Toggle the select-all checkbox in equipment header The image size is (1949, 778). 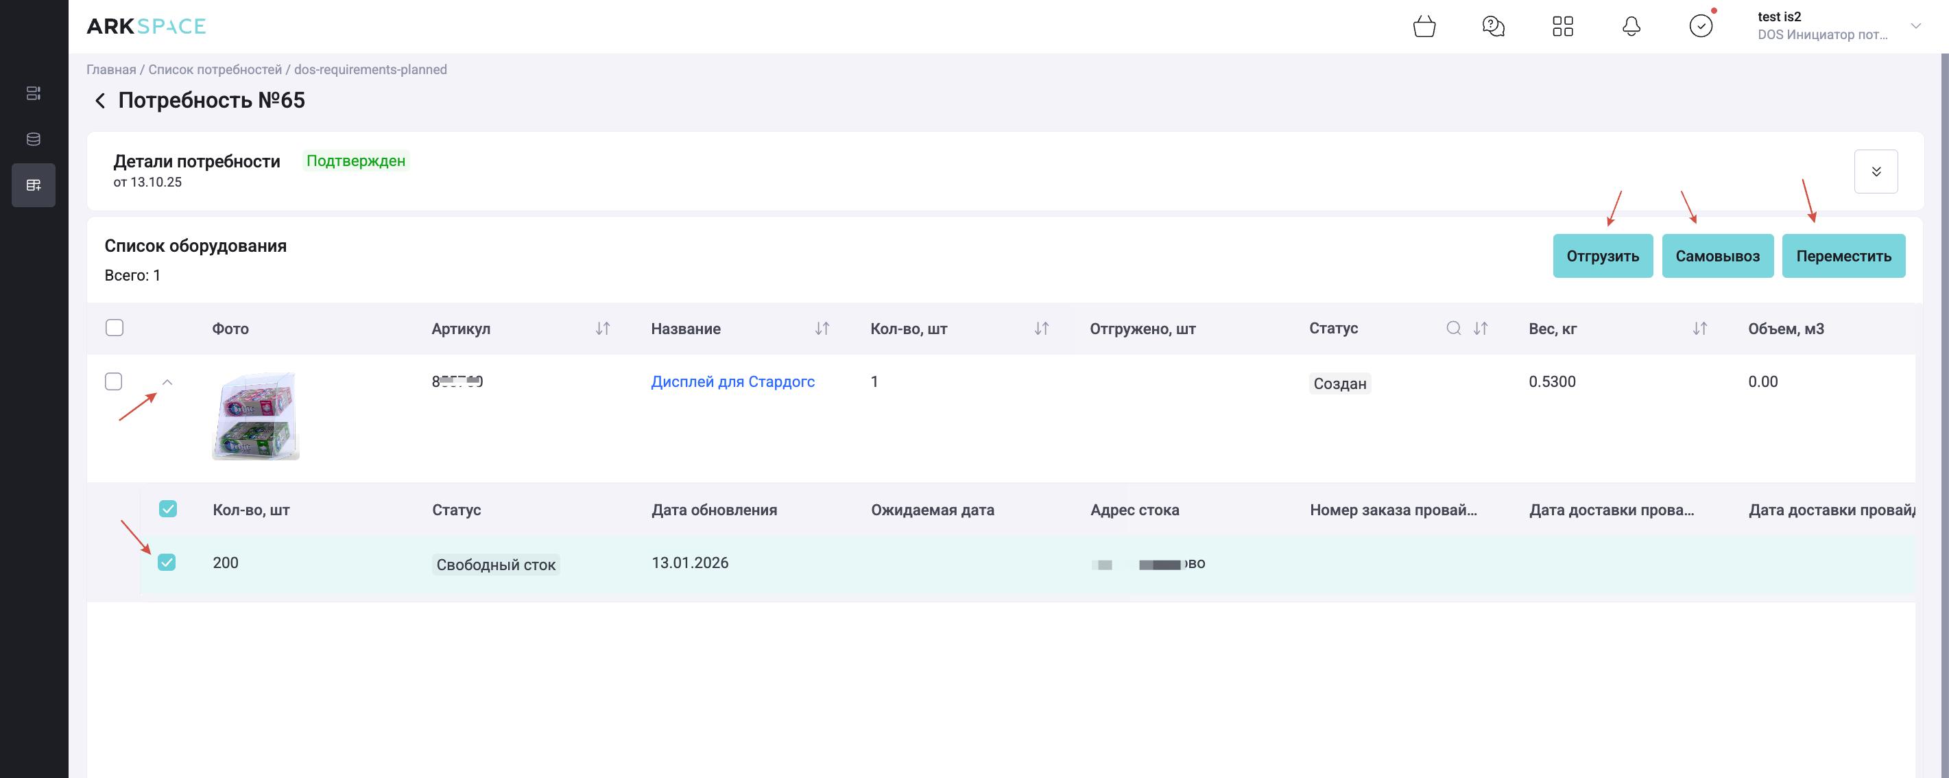pos(115,328)
